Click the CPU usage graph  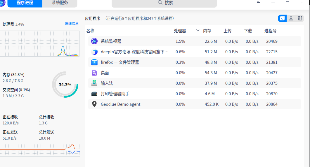click(39, 44)
